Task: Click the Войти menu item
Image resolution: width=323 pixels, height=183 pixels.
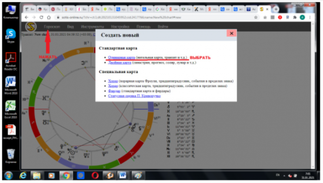Action: pos(163,27)
